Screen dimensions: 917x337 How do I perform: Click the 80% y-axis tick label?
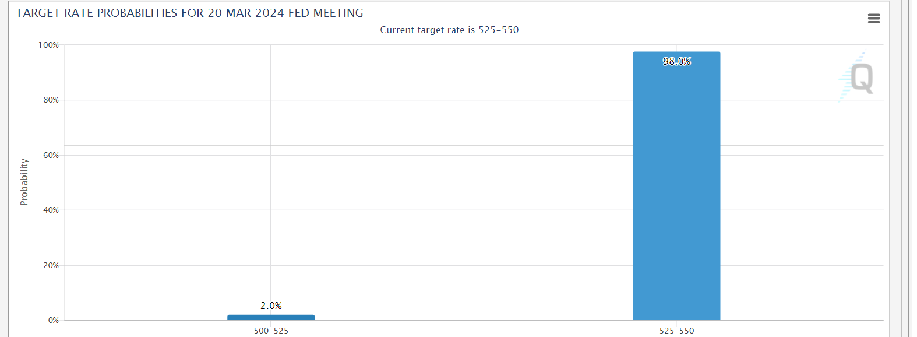point(51,100)
